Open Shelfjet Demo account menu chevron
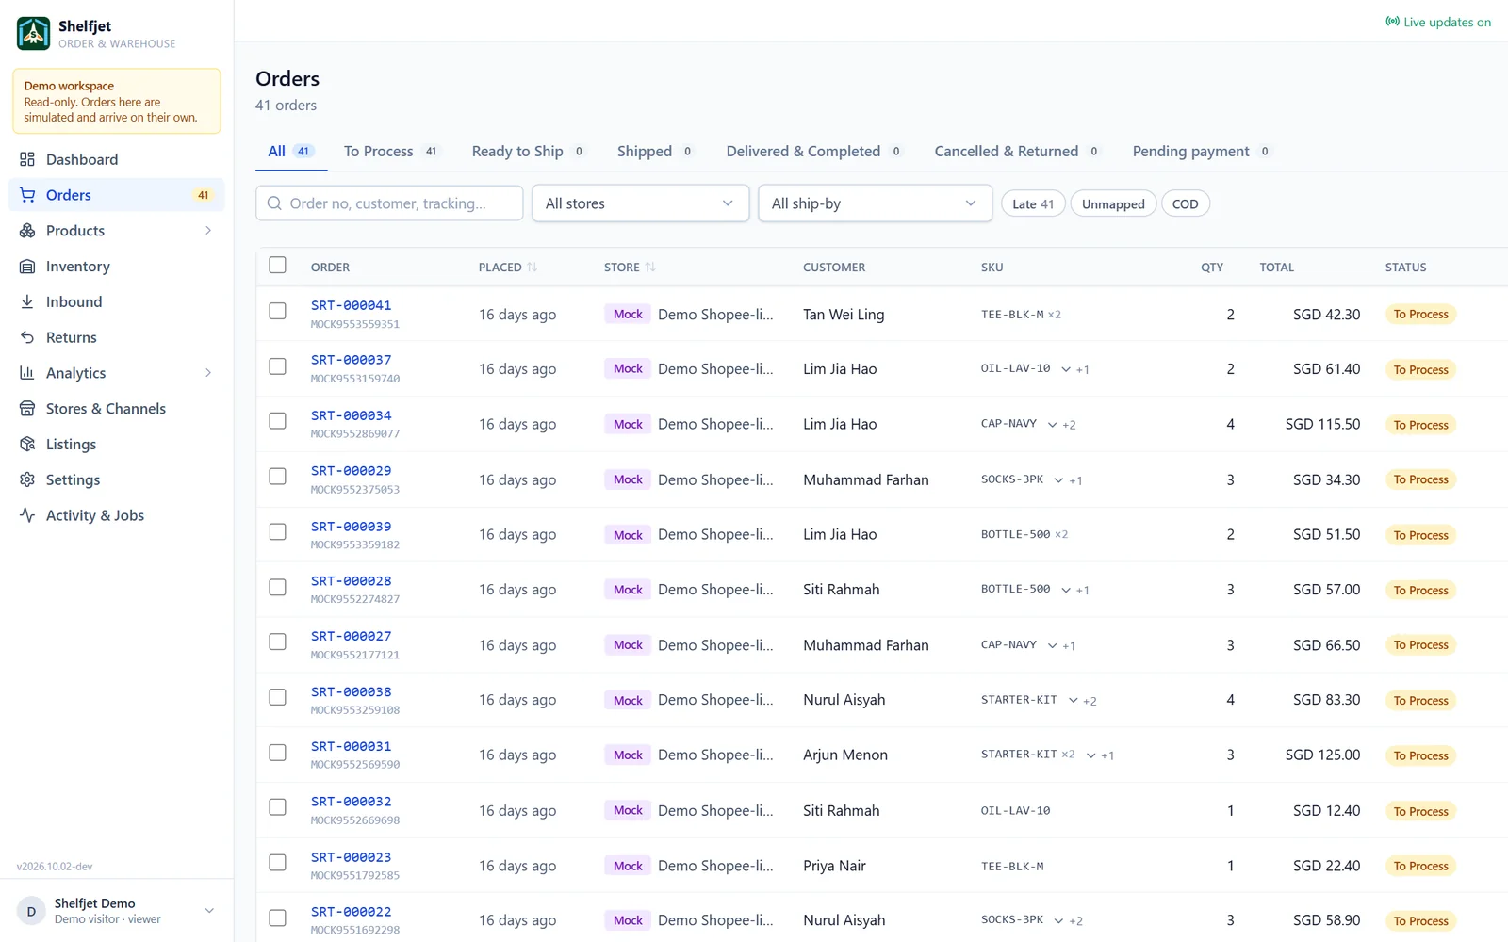The image size is (1508, 942). [x=209, y=911]
